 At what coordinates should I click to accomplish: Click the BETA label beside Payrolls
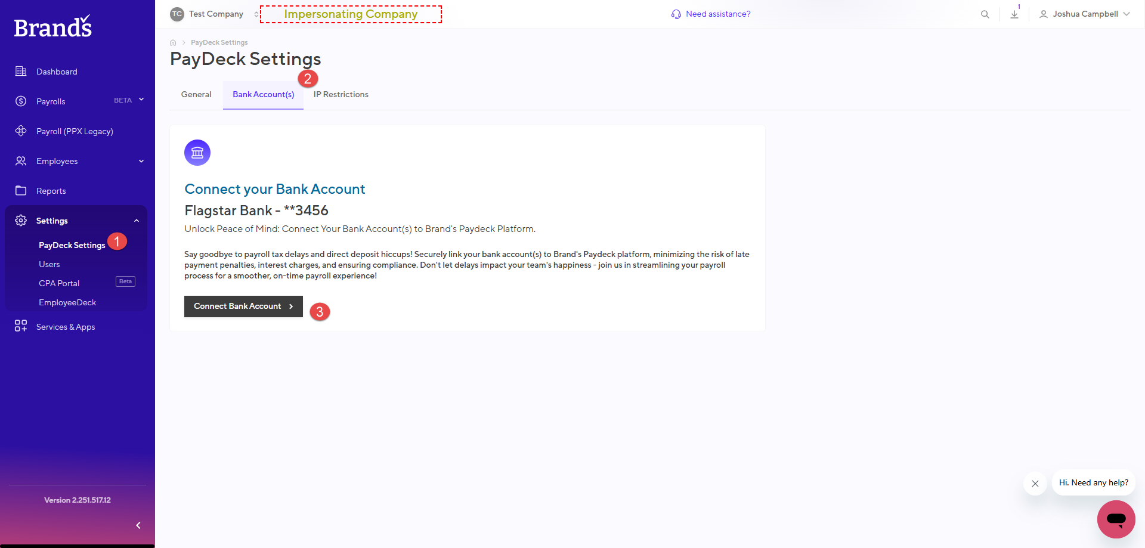coord(123,100)
